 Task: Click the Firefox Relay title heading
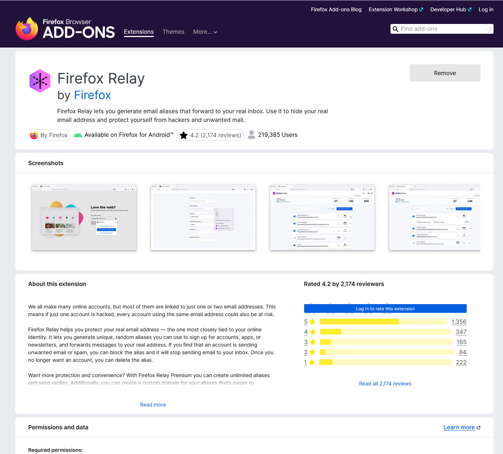[x=101, y=78]
